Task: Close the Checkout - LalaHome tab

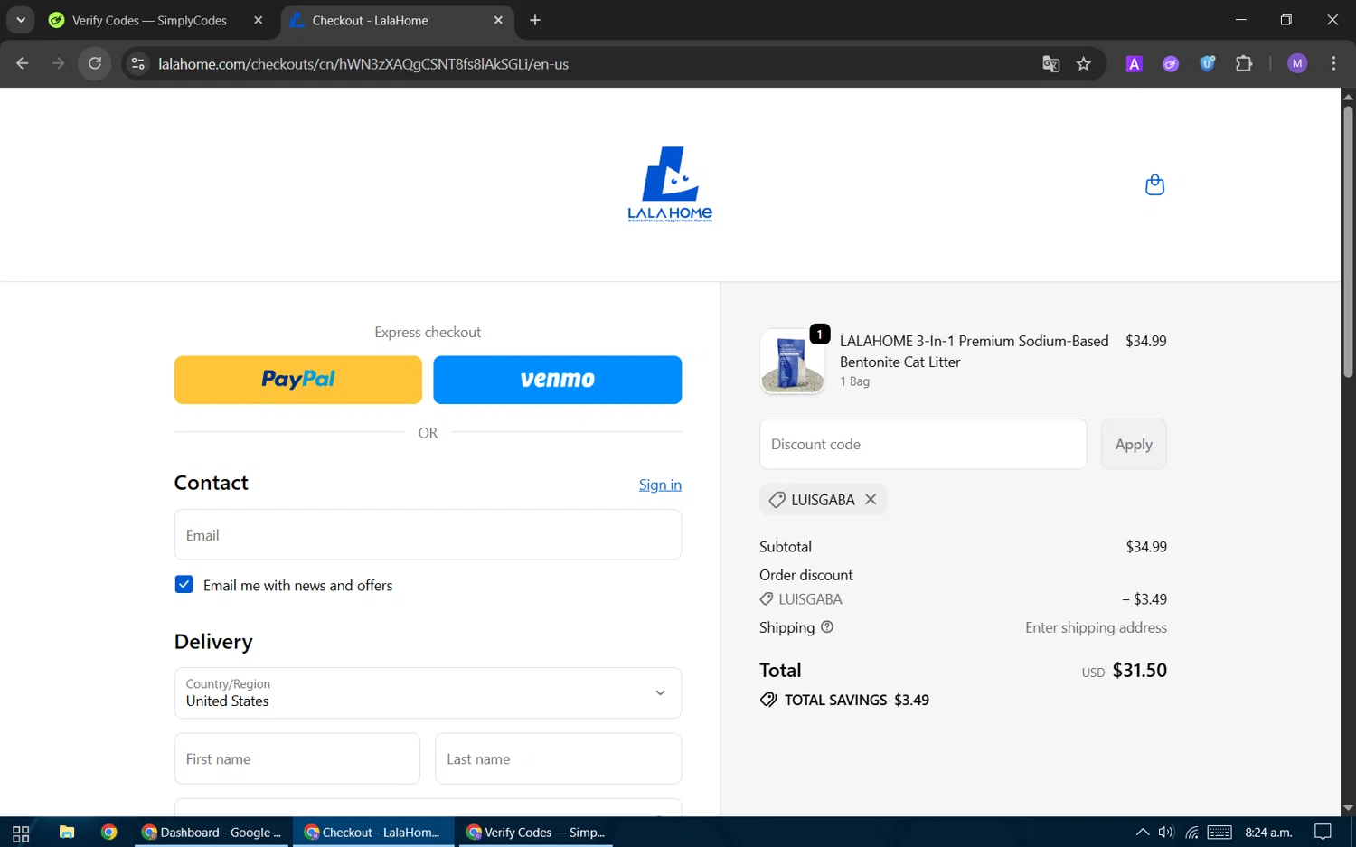Action: click(498, 20)
